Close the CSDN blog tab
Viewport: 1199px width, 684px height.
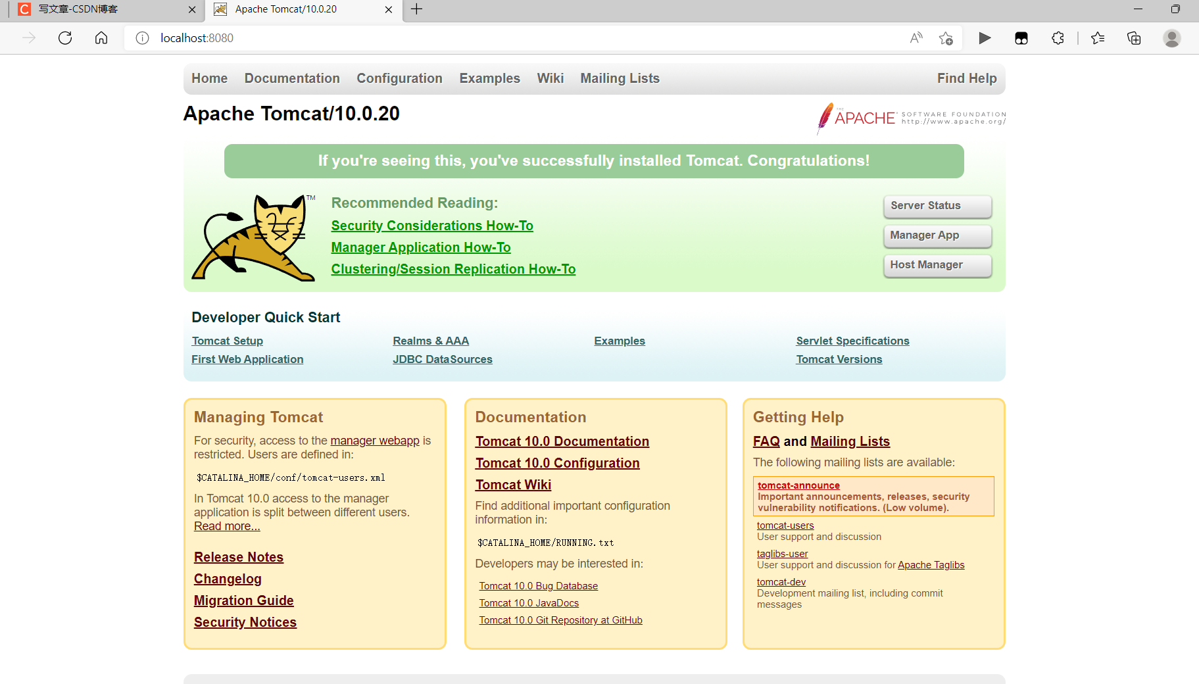pos(192,9)
